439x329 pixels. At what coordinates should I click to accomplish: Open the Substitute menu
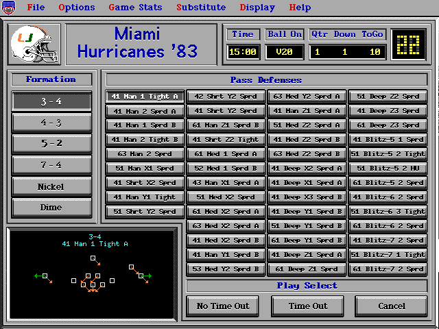click(x=201, y=8)
